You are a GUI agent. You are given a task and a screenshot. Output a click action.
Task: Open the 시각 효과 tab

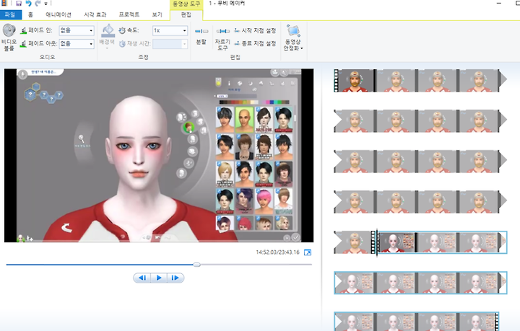[x=95, y=14]
